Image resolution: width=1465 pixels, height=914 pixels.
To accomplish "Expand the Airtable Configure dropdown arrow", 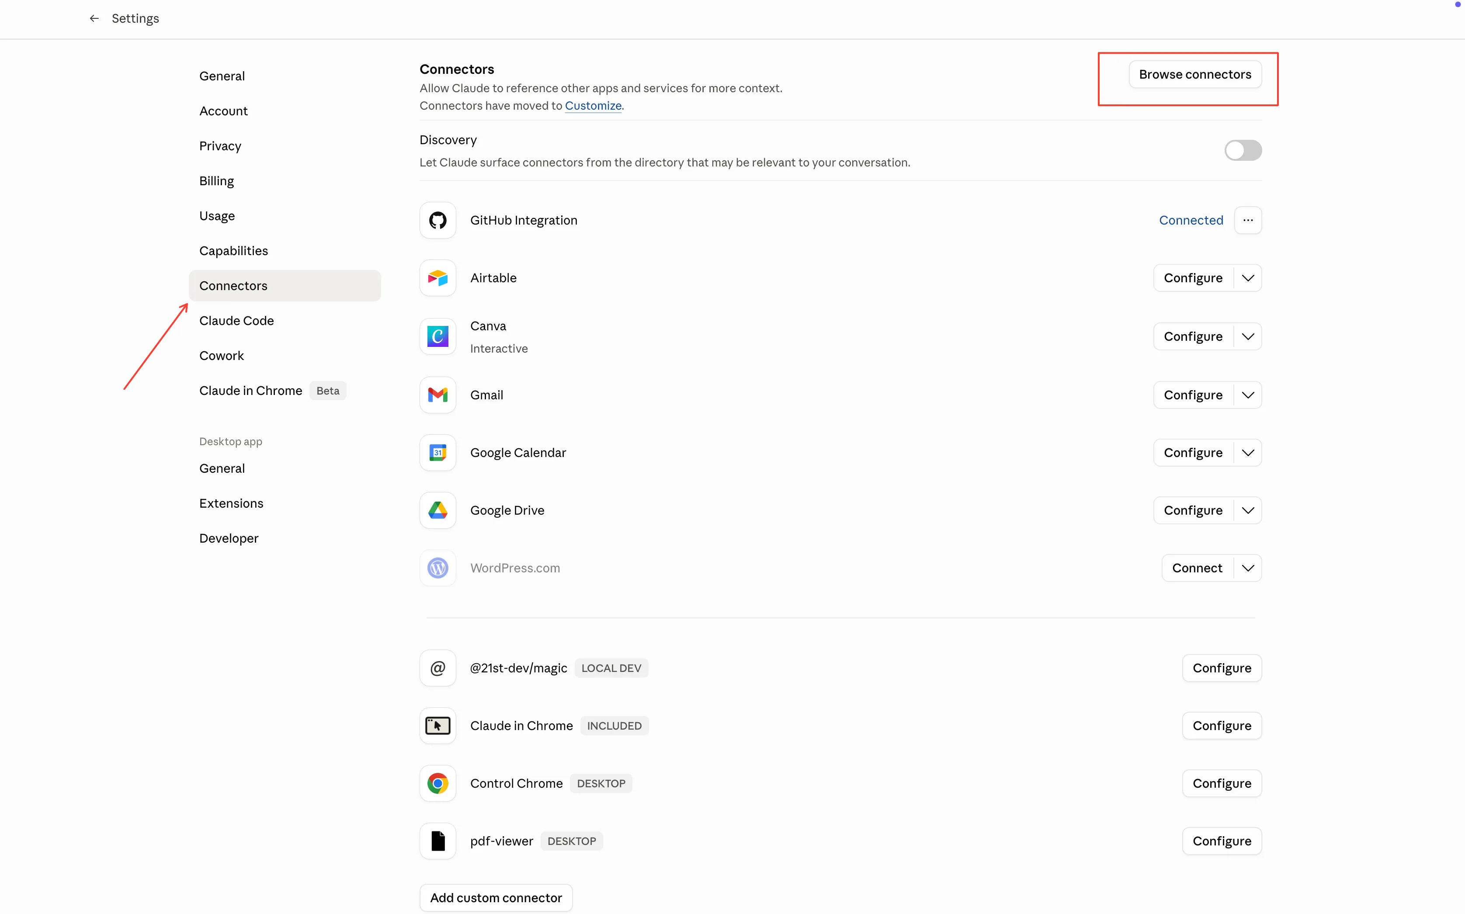I will [x=1248, y=278].
